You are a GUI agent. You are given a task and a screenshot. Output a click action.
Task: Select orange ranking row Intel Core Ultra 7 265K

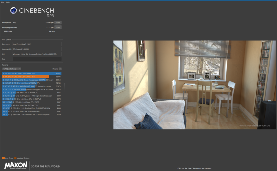32,77
